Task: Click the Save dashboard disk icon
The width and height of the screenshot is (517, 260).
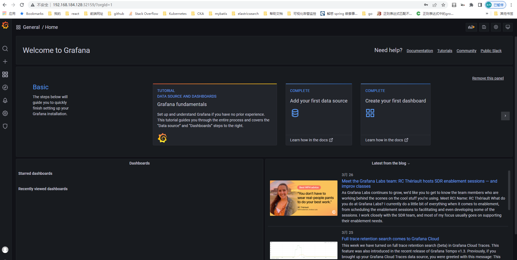Action: point(484,27)
